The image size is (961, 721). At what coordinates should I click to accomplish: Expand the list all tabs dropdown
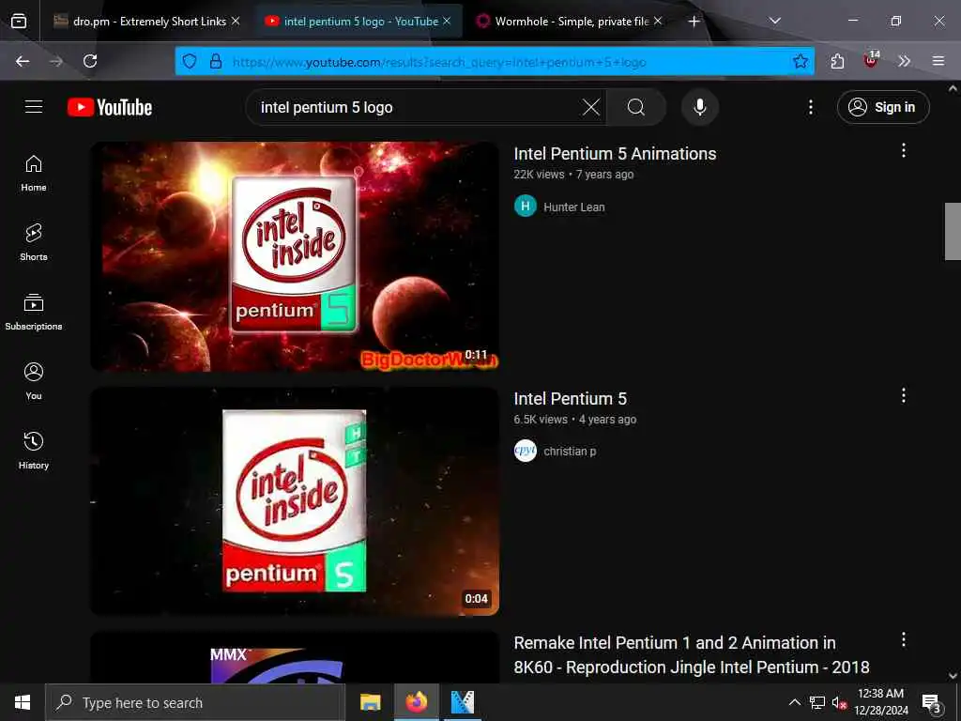(774, 21)
